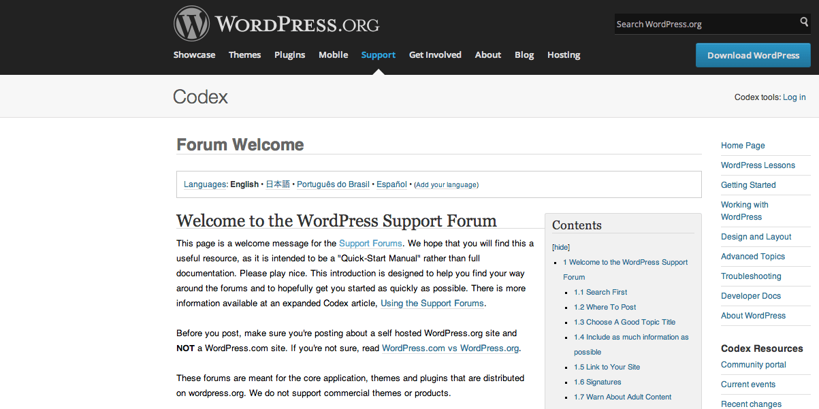Screen dimensions: 819x409
Task: Open the Developer Docs page
Action: [x=750, y=295]
